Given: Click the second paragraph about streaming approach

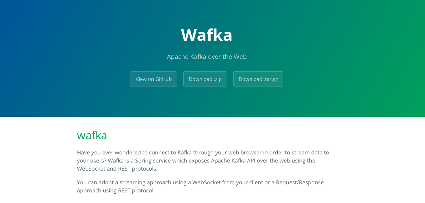Looking at the screenshot, I should [200, 186].
